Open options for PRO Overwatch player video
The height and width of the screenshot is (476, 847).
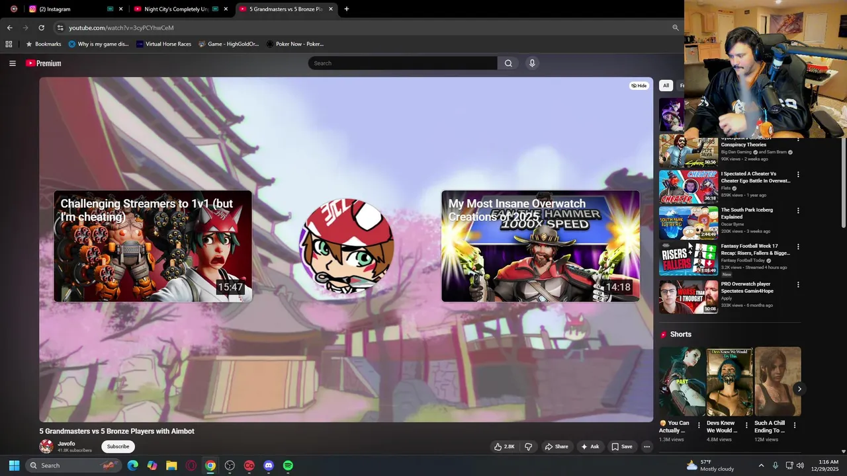(x=798, y=285)
